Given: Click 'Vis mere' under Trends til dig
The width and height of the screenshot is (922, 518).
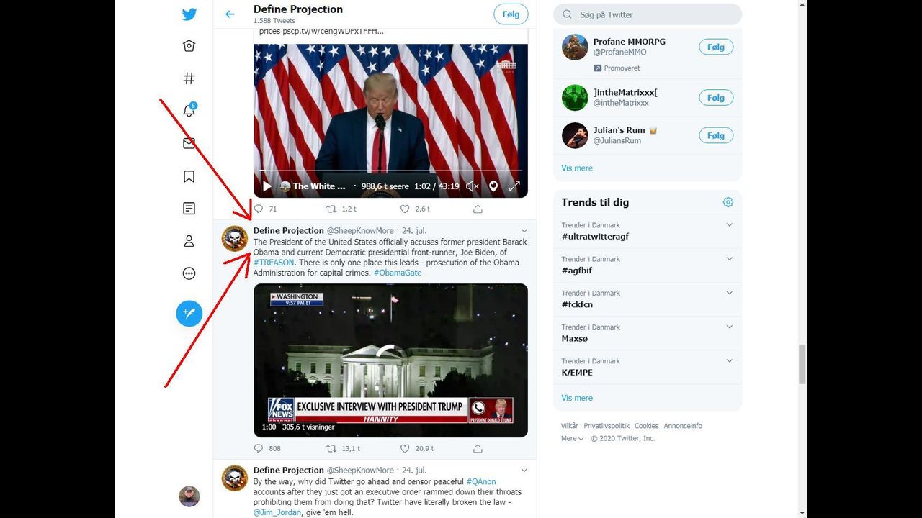Looking at the screenshot, I should [577, 398].
